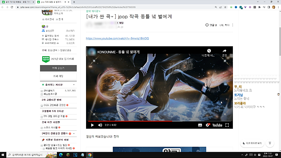Open the best posts board
The image size is (281, 158).
pyautogui.click(x=50, y=94)
